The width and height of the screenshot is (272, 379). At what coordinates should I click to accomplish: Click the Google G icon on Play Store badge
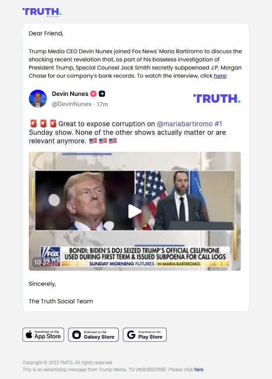point(131,335)
